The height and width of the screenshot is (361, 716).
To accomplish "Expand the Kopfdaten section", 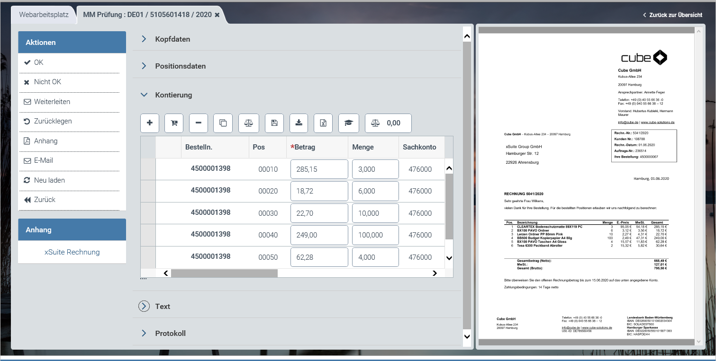I will (172, 39).
